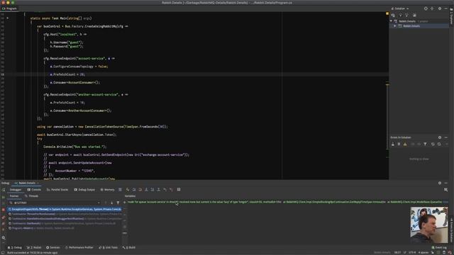Image resolution: width=454 pixels, height=255 pixels.
Task: Select the previous frame up arrow
Action: (x=106, y=203)
